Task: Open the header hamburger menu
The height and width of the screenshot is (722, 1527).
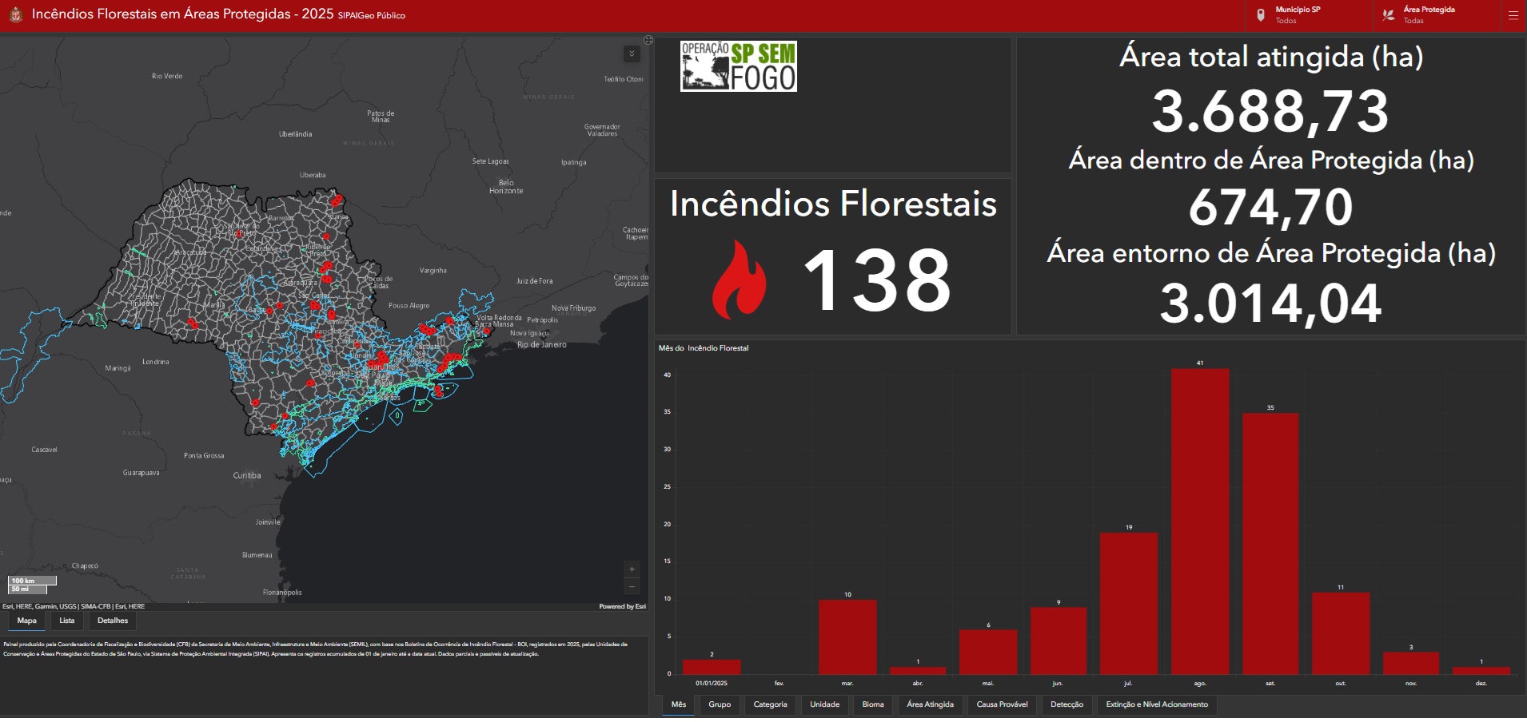Action: 1513,15
